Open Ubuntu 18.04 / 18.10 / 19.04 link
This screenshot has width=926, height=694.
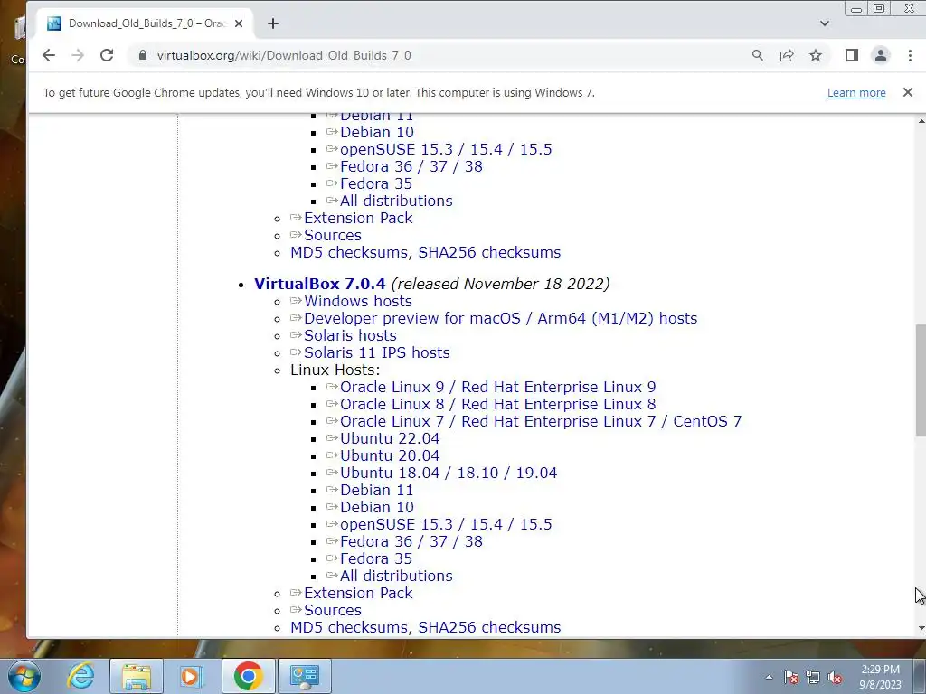(x=449, y=473)
